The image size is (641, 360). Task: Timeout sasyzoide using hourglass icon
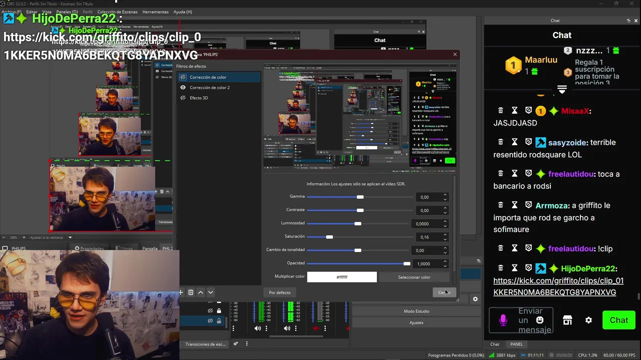(514, 142)
